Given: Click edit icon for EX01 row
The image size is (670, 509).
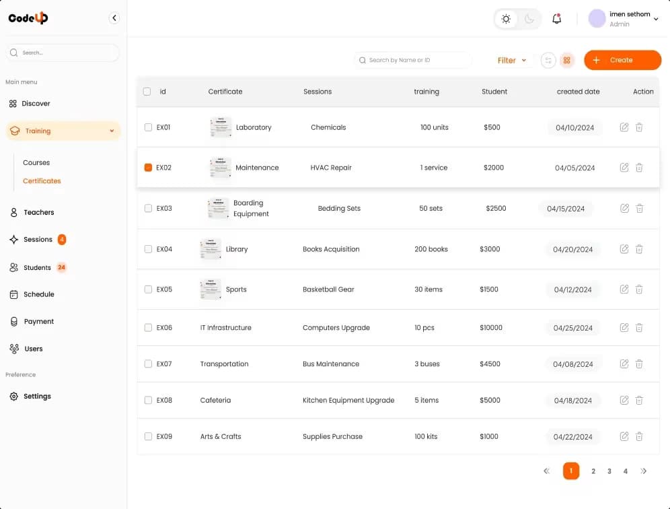Looking at the screenshot, I should [x=624, y=127].
